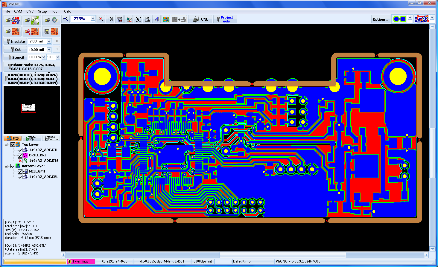Click the fit-to-window zoom icon

coord(110,19)
